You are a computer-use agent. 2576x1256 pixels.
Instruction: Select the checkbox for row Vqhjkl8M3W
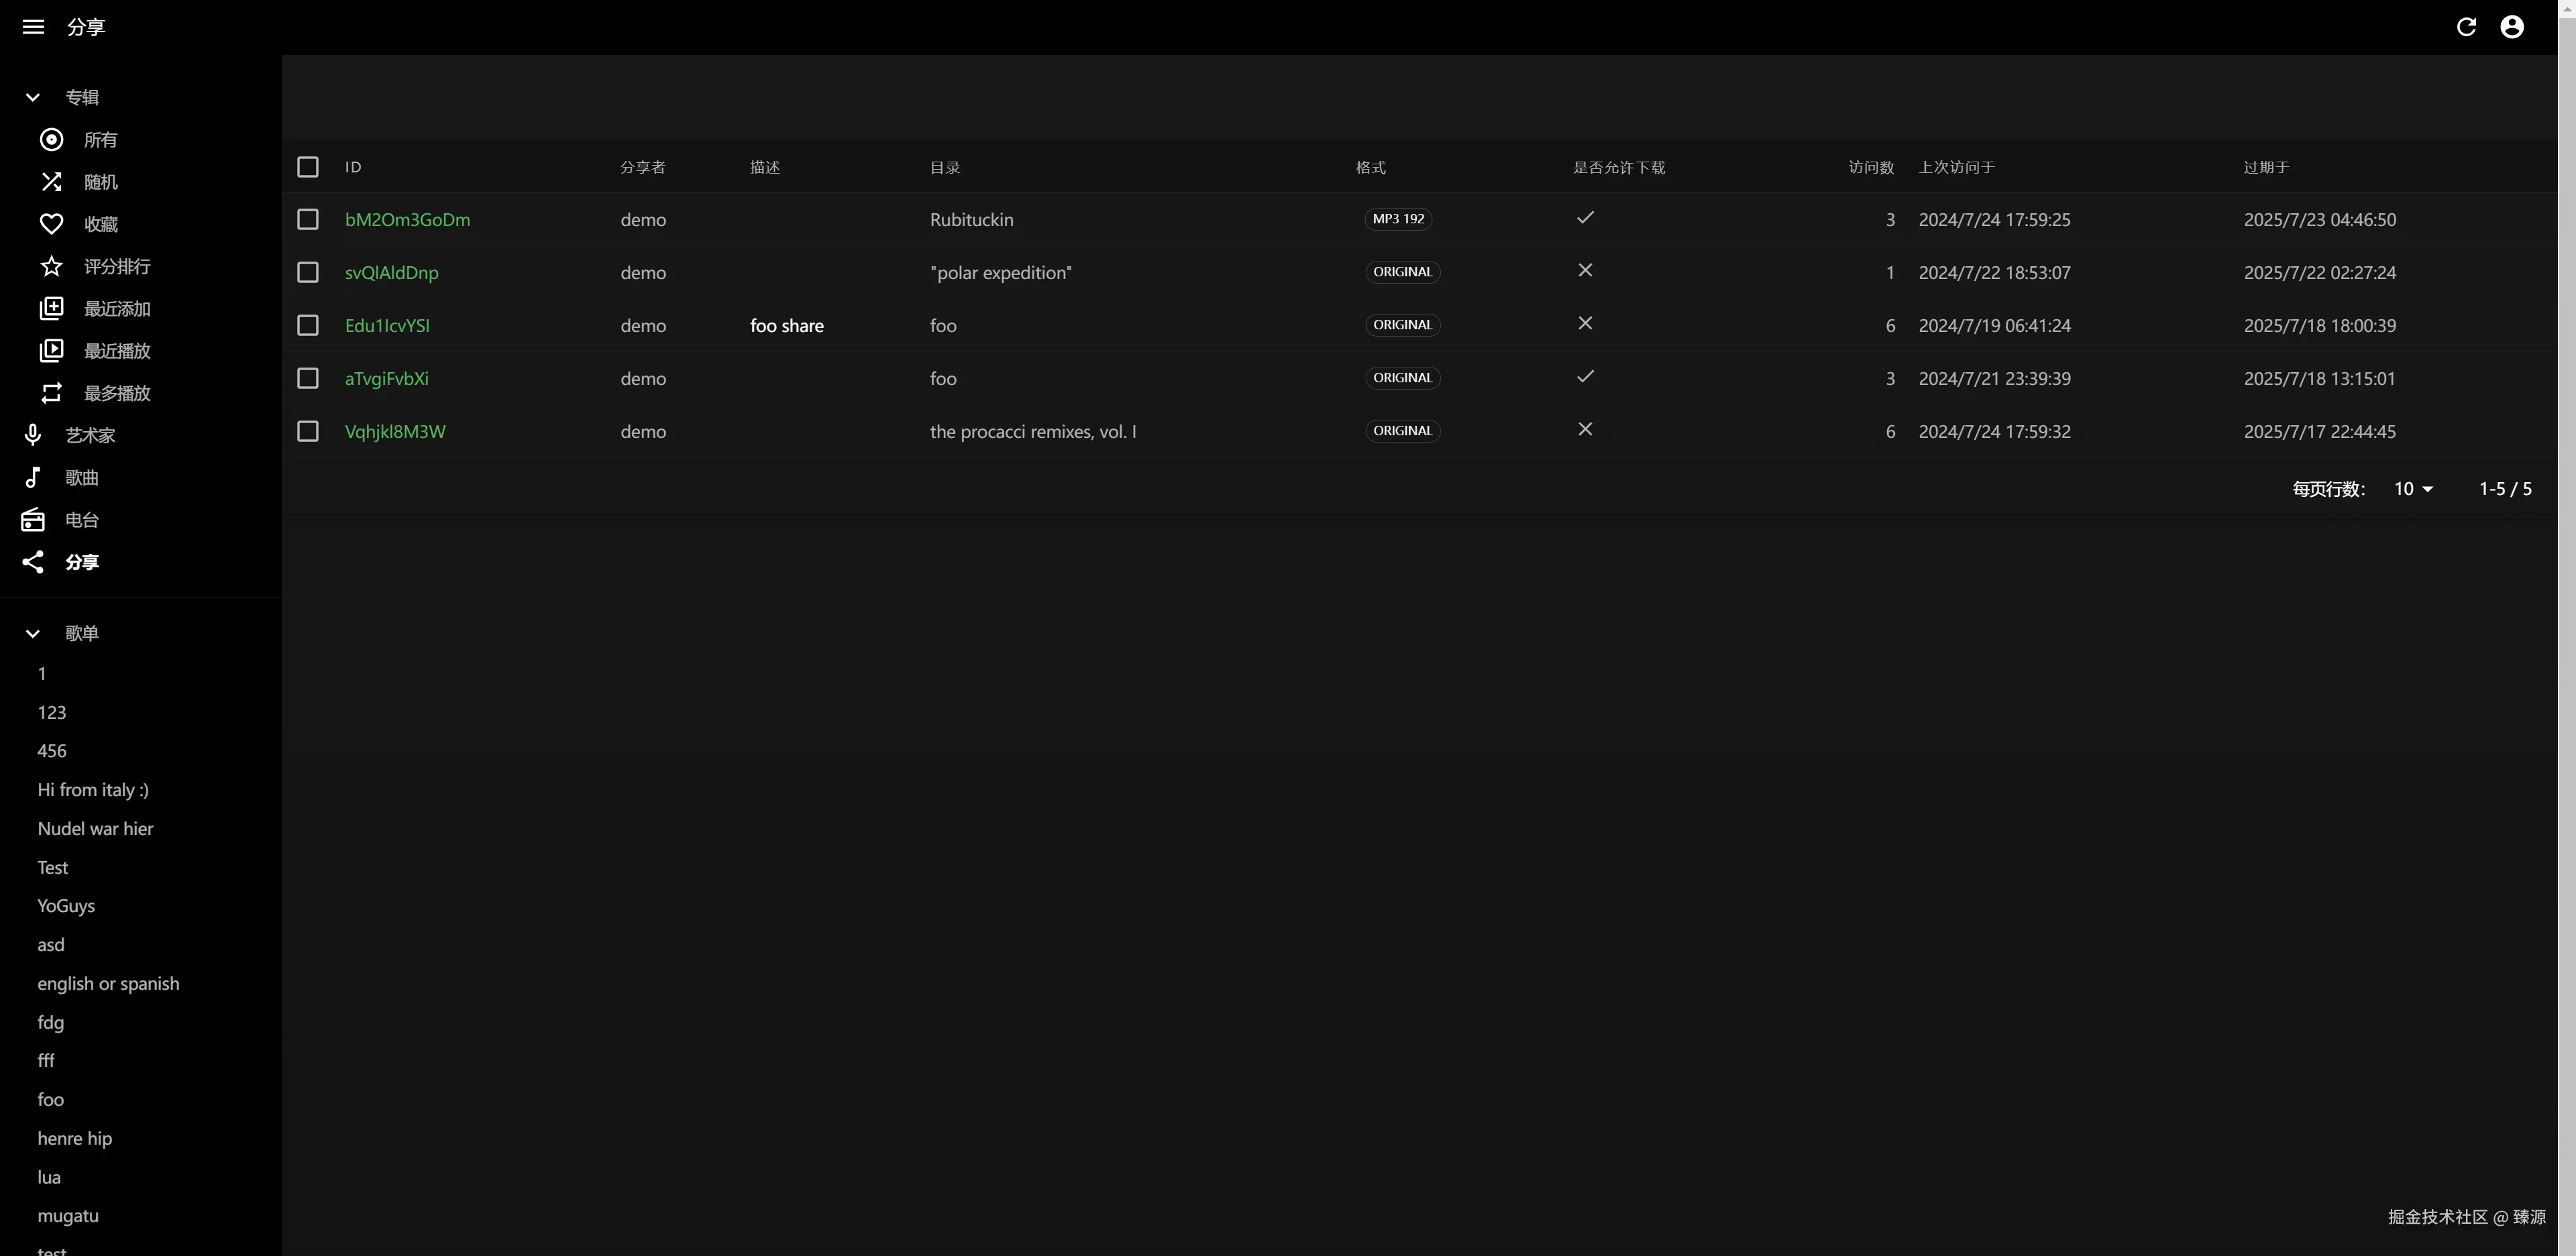tap(308, 432)
